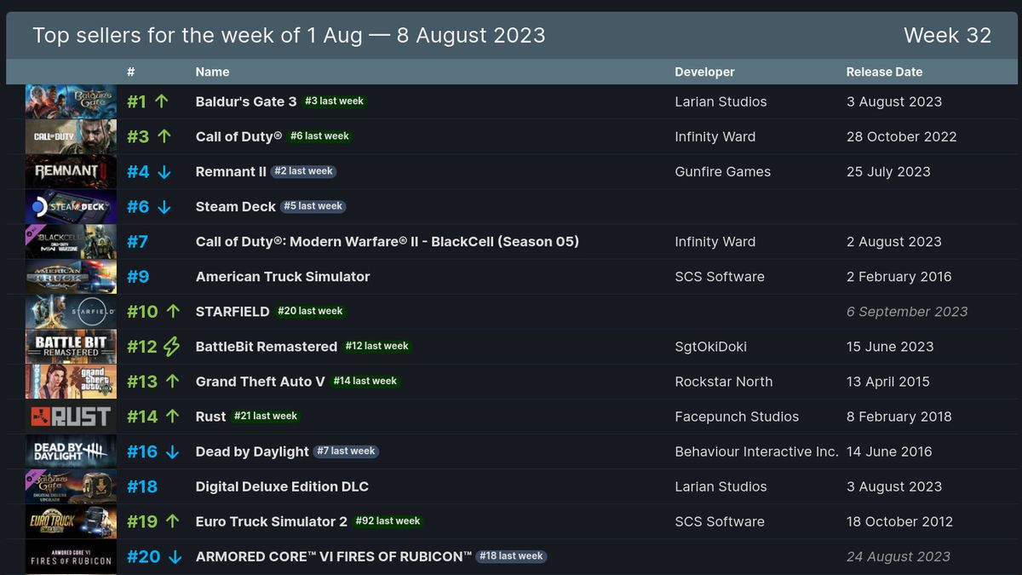Screen dimensions: 1022x575
Task: Open the Call of Duty thumbnail at rank #3
Action: (71, 136)
